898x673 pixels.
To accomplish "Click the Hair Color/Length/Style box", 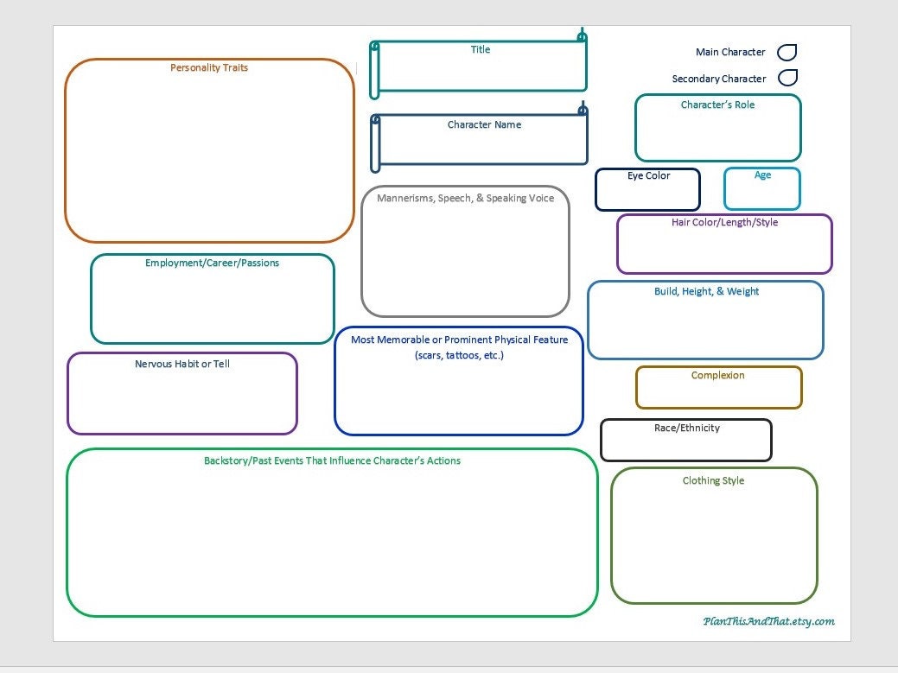I will point(724,244).
